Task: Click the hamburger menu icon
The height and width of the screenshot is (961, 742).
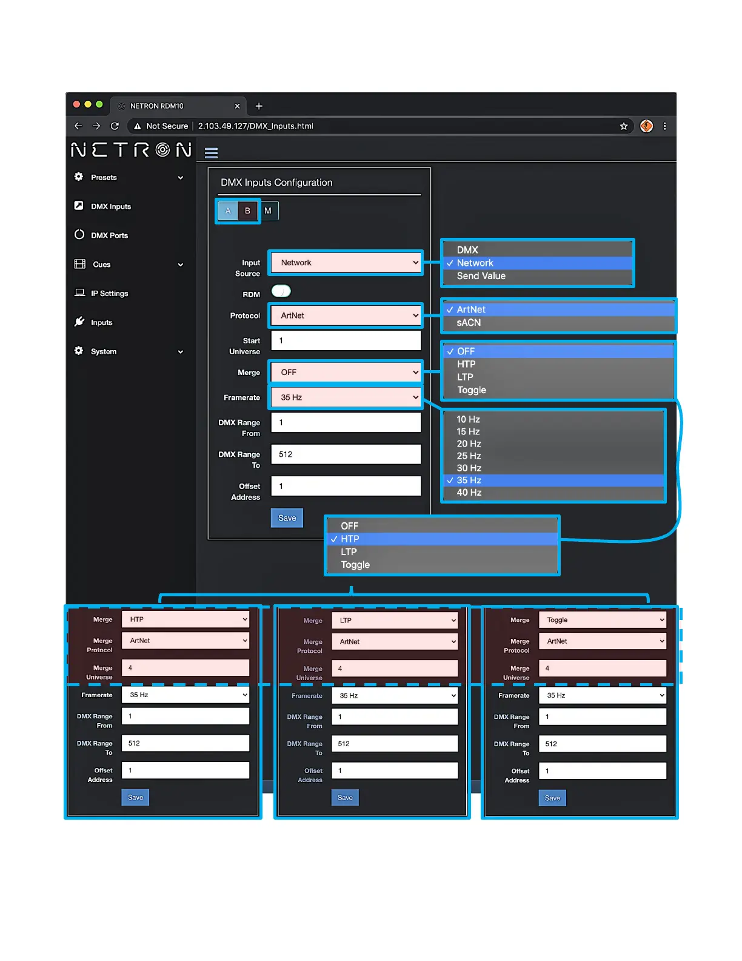Action: point(211,153)
